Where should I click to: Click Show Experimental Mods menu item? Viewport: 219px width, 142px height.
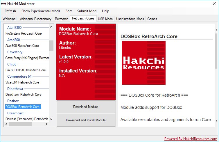pyautogui.click(x=41, y=11)
